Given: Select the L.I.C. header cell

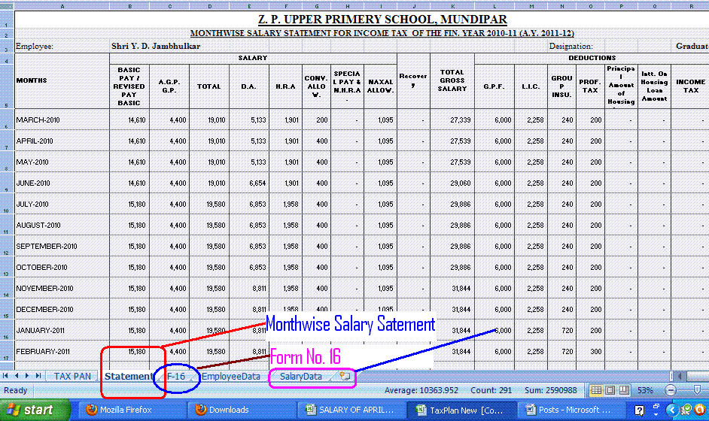Looking at the screenshot, I should tap(531, 86).
